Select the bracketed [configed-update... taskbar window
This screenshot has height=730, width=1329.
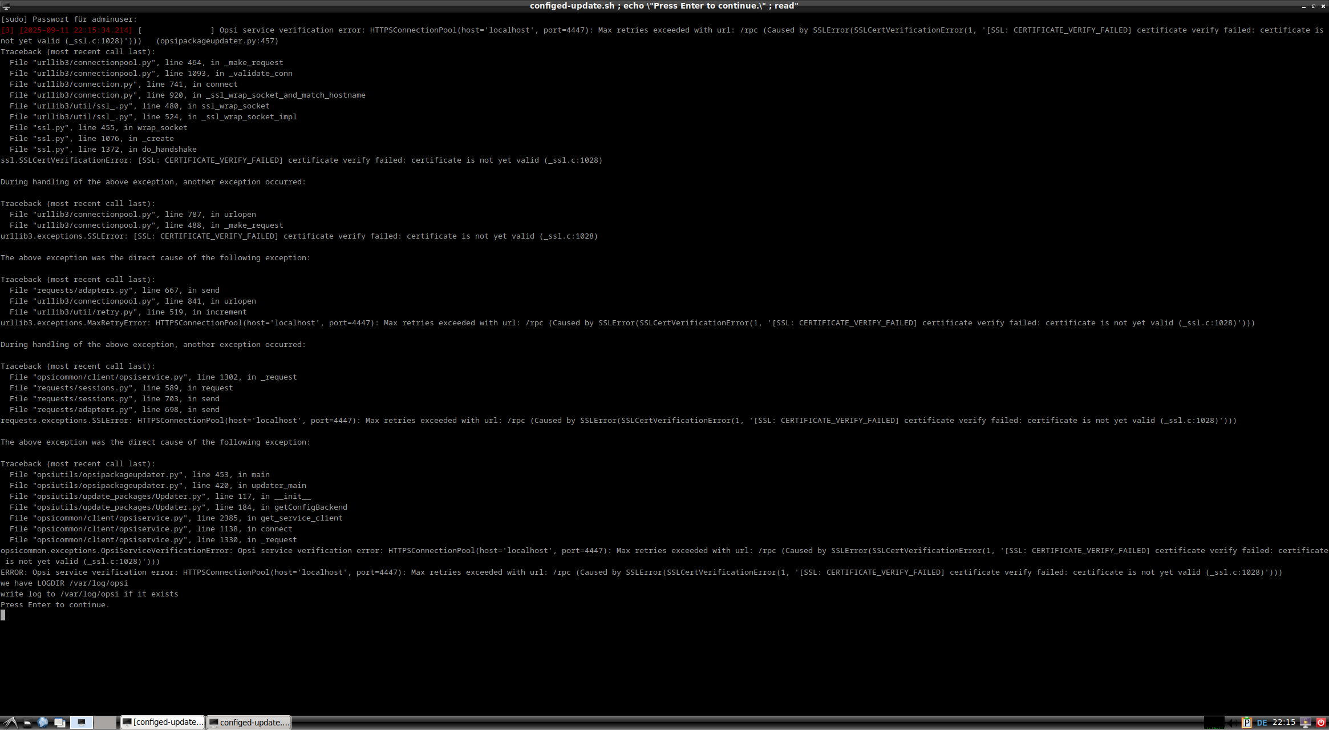pyautogui.click(x=163, y=723)
